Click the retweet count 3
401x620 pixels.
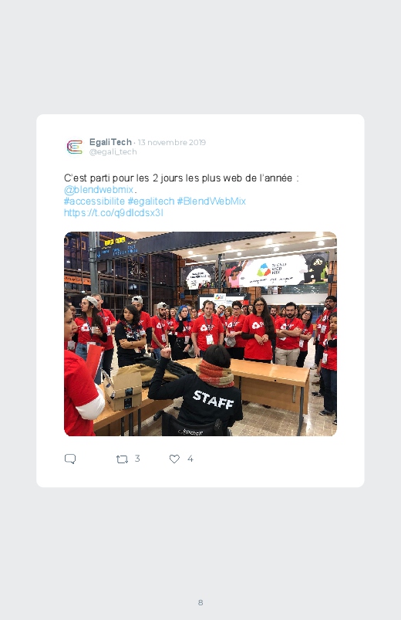[137, 459]
